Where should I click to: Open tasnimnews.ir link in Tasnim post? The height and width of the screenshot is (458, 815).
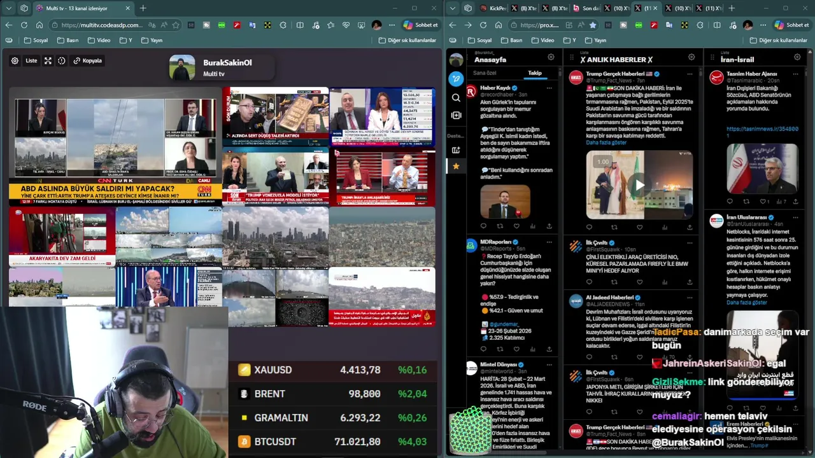click(762, 132)
